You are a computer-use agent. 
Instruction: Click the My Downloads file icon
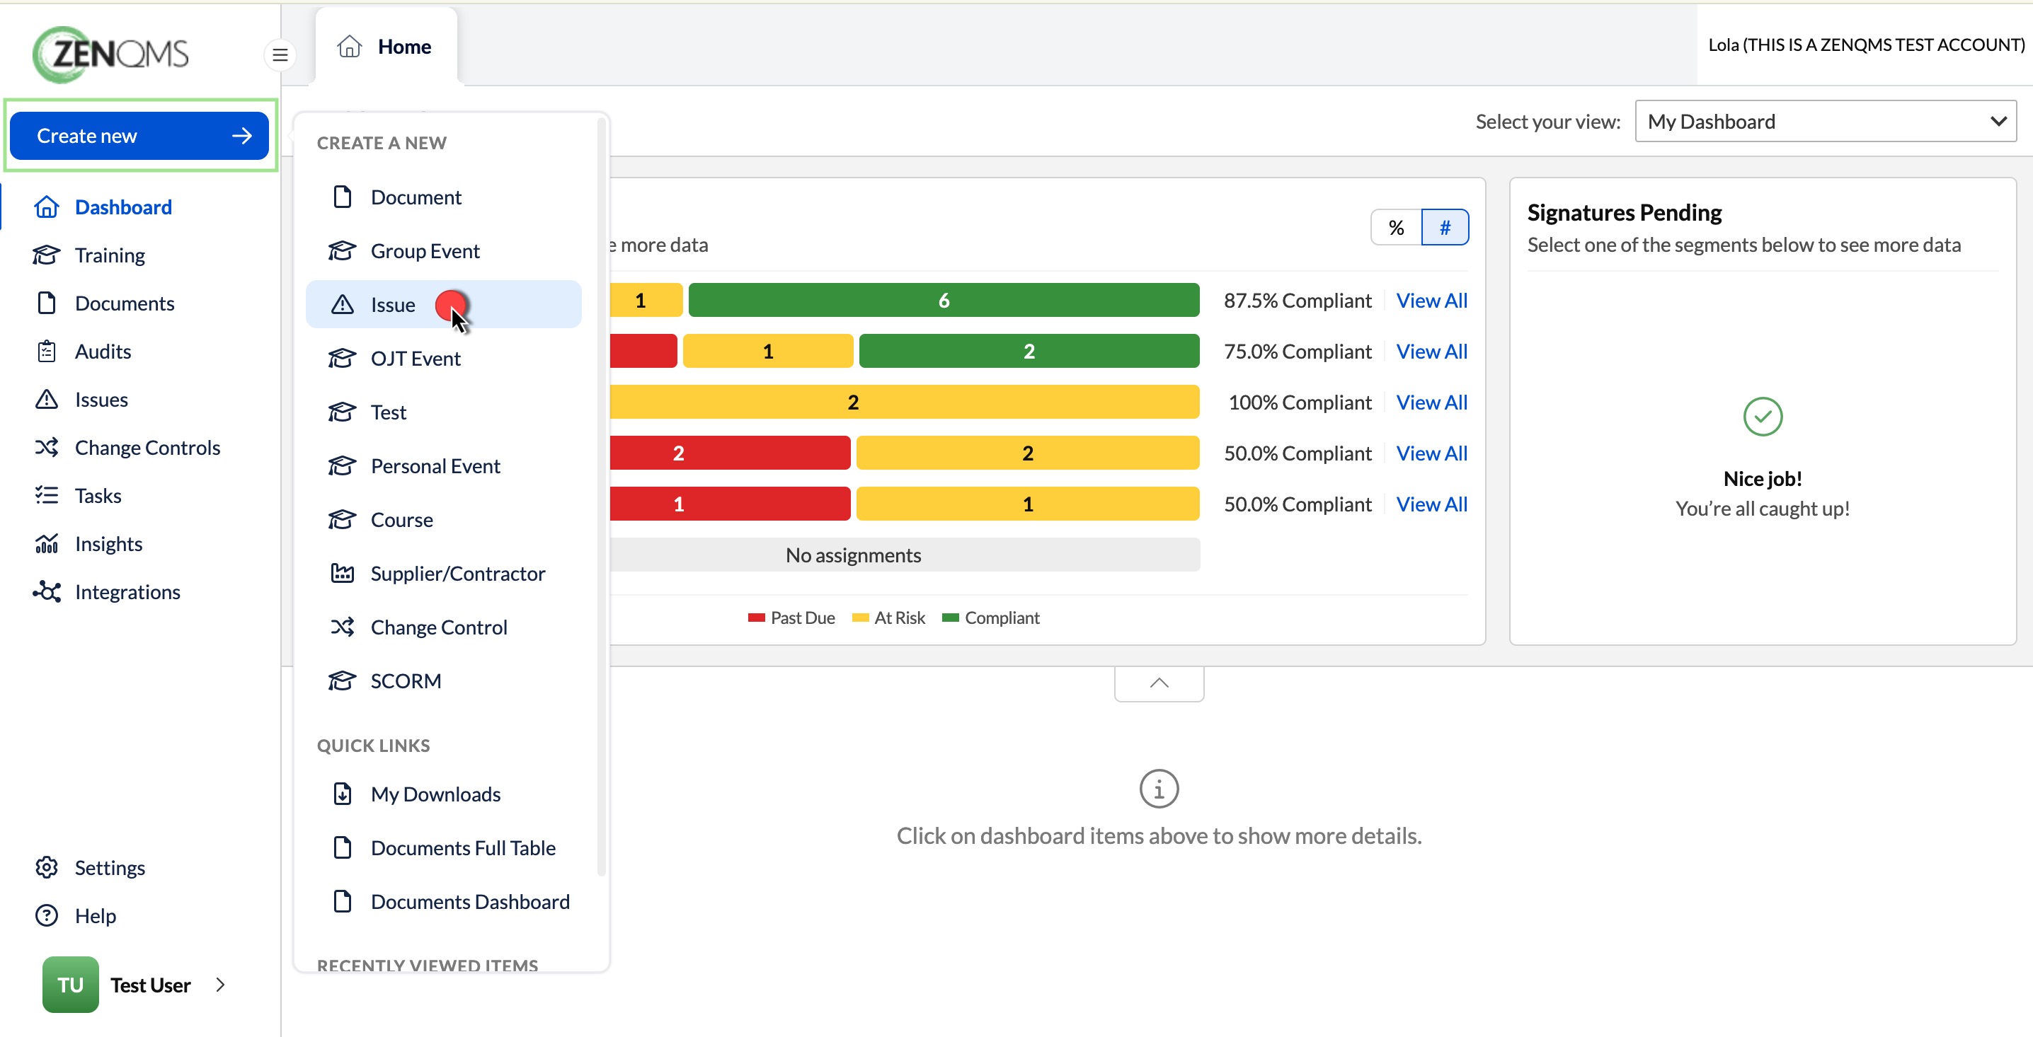342,794
